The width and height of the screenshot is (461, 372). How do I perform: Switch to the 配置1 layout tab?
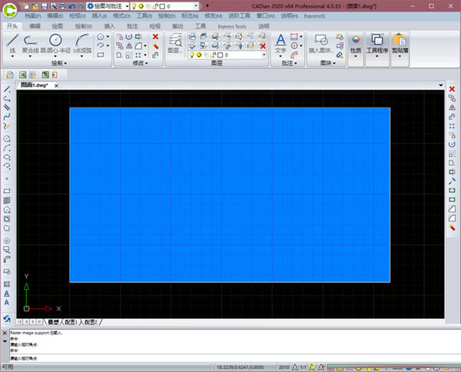coord(72,321)
